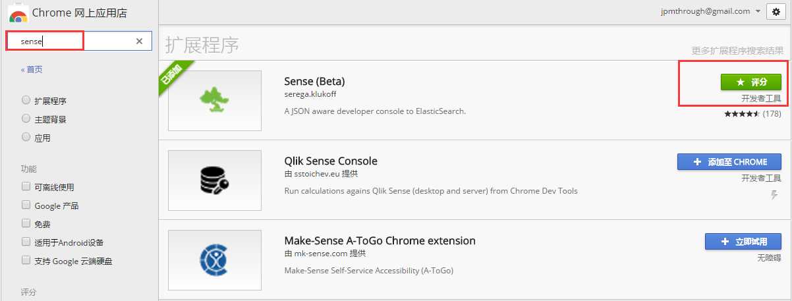Enable the 适用于Android设备 filter
The height and width of the screenshot is (301, 792).
pos(26,242)
